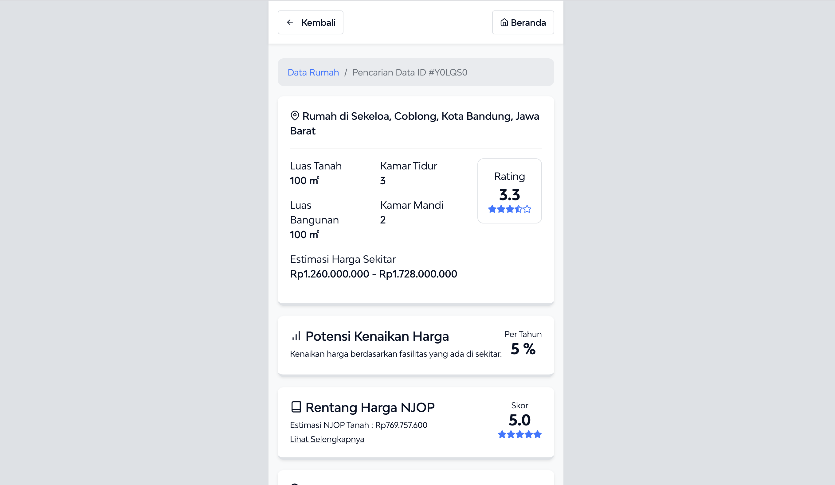835x485 pixels.
Task: Click the back arrow icon beside Kembali
Action: point(290,22)
